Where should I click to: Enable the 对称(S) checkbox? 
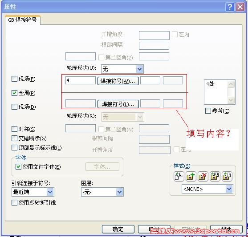click(x=14, y=129)
